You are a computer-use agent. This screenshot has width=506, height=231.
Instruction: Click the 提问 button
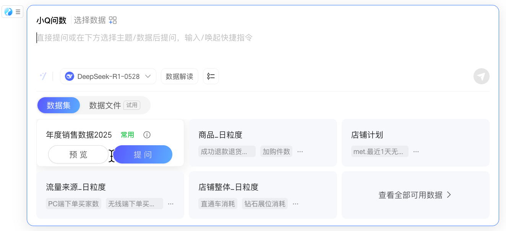click(x=143, y=154)
